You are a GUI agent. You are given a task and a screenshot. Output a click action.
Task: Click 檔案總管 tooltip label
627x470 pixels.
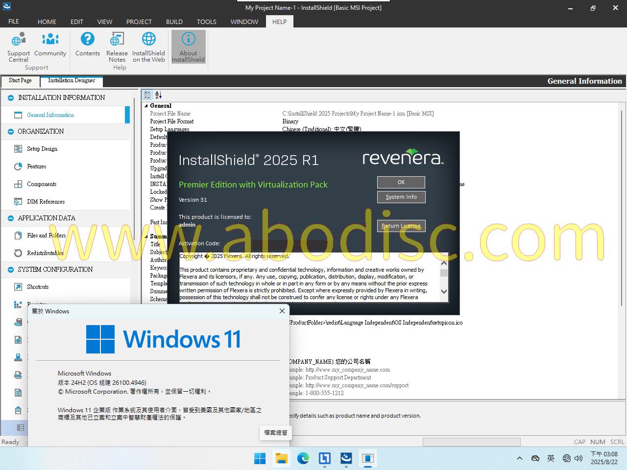click(x=276, y=432)
